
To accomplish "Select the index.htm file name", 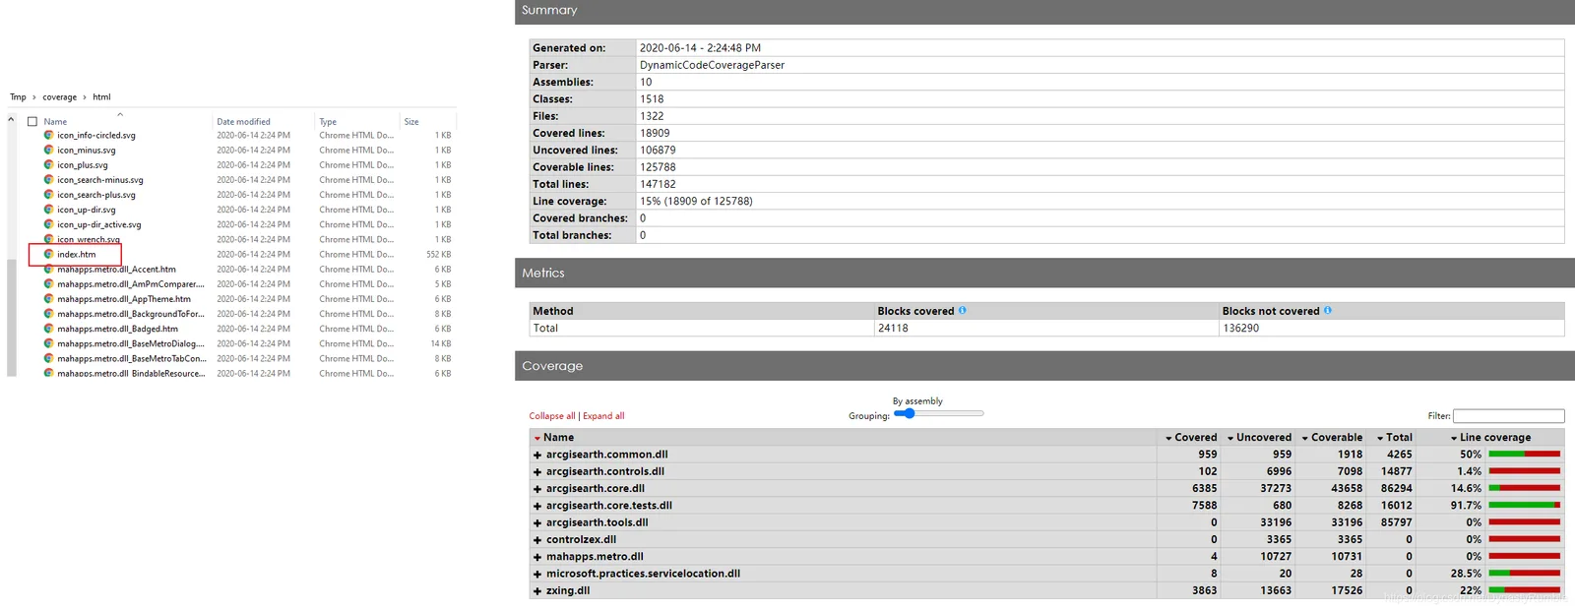I will [x=76, y=254].
